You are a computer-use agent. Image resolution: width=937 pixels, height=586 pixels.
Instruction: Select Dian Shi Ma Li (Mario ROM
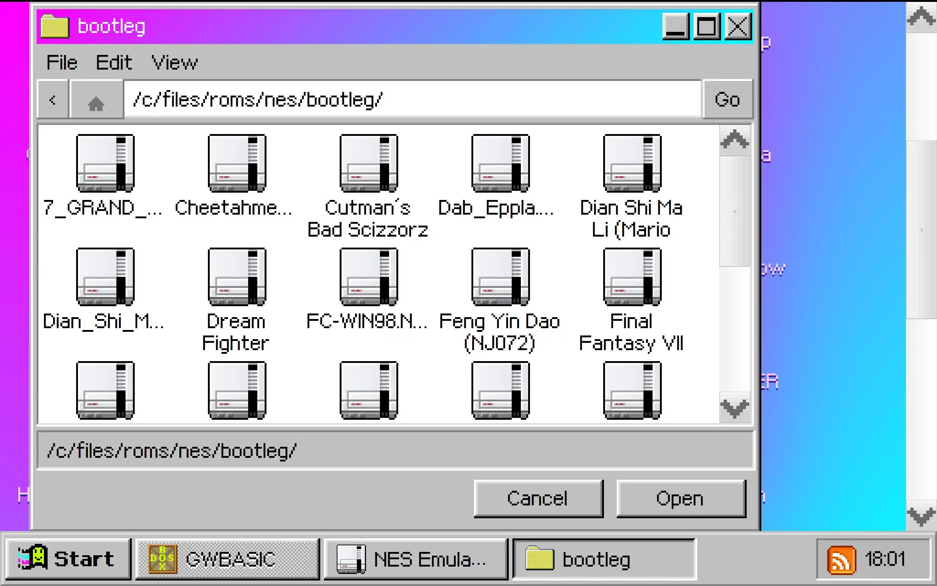point(631,163)
